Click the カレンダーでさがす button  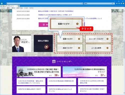point(98,39)
